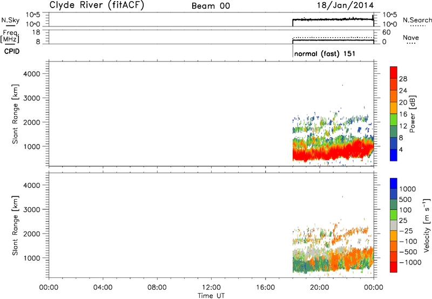Select the 'Freq. [MHz]' axis label

10,36
